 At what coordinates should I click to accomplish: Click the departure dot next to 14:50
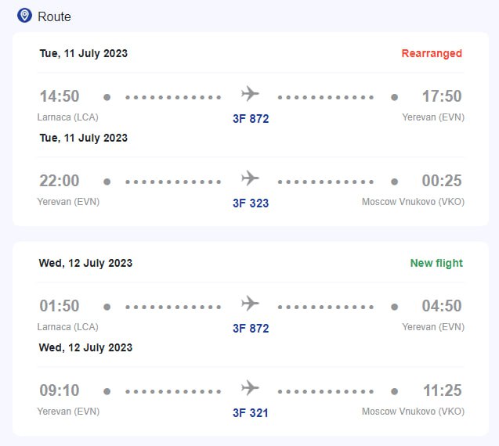click(x=107, y=97)
